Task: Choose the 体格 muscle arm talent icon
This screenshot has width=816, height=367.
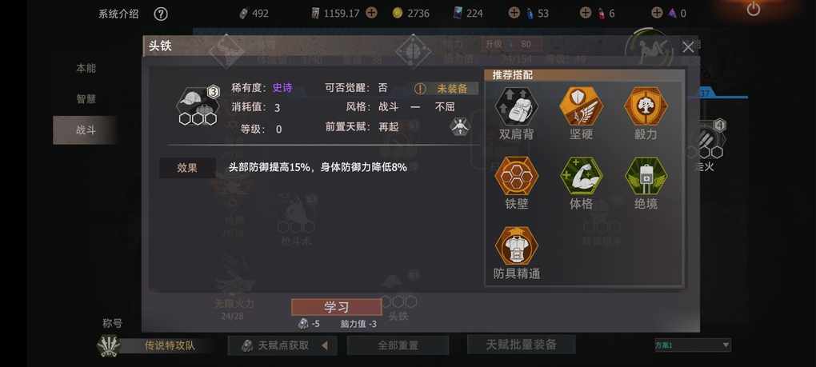Action: pos(582,176)
